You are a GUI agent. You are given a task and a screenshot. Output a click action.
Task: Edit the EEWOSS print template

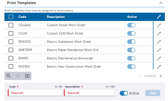coord(159,42)
